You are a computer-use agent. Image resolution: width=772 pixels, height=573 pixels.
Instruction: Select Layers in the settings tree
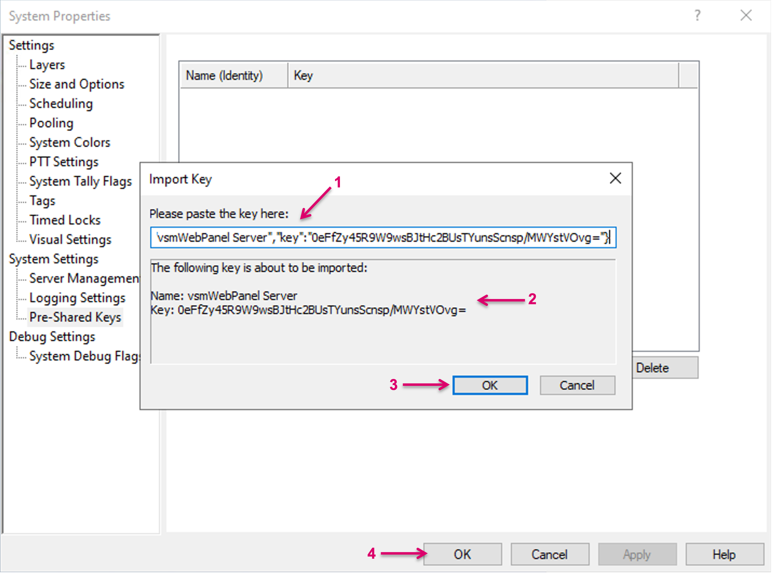pos(47,65)
